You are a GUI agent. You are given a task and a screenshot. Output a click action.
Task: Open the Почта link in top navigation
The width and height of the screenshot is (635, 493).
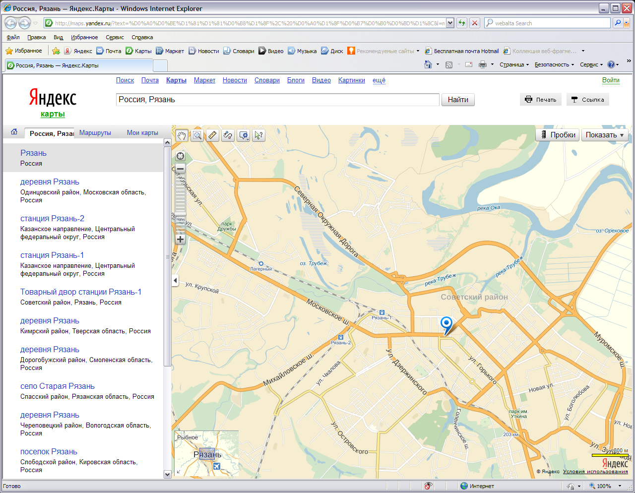150,80
